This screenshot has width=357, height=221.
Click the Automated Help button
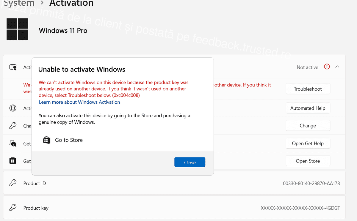[308, 108]
